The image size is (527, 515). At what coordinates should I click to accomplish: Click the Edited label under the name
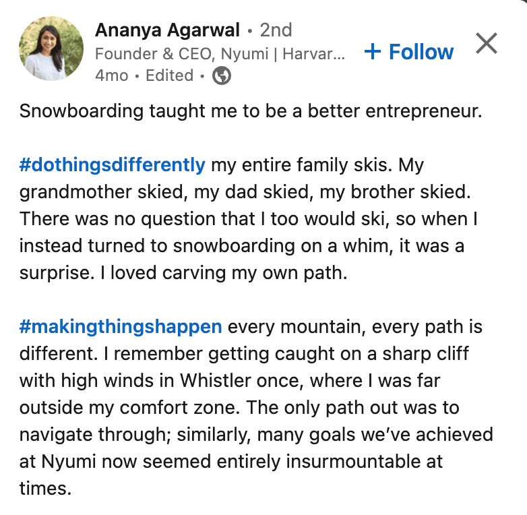169,75
